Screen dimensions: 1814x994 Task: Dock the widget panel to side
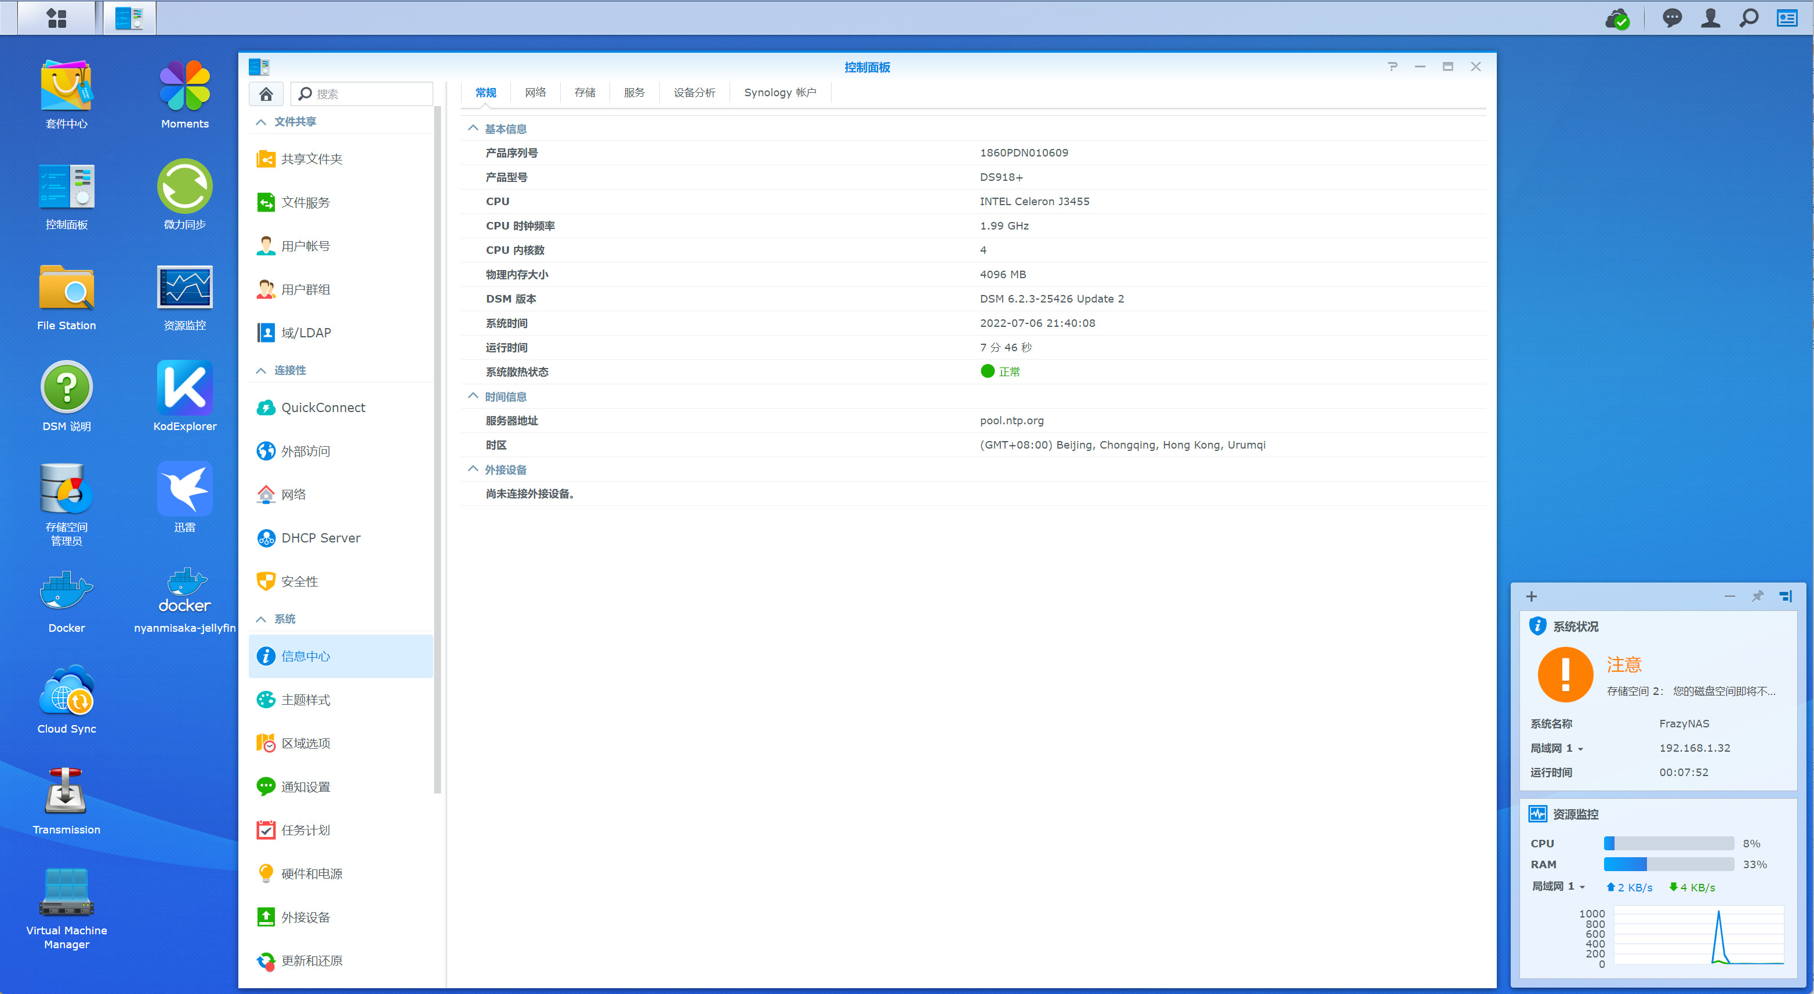tap(1786, 596)
